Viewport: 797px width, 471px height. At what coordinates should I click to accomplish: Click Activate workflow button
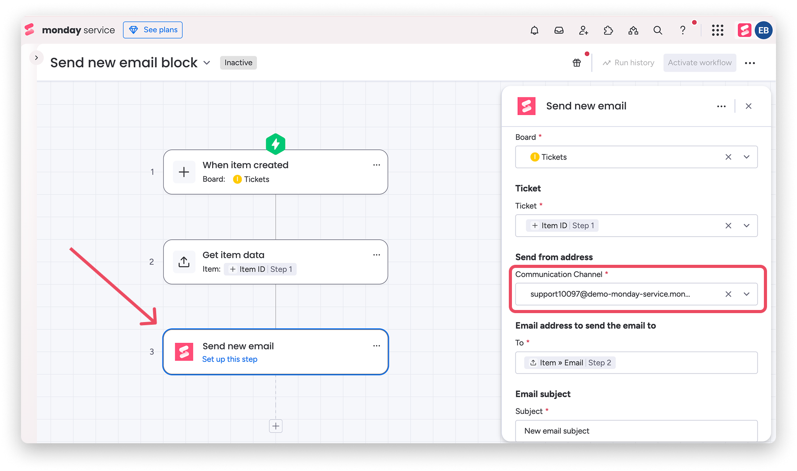click(699, 63)
